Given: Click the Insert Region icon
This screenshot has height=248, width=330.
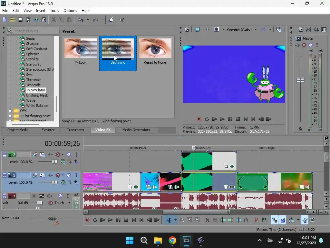Looking at the screenshot, I should [x=264, y=220].
